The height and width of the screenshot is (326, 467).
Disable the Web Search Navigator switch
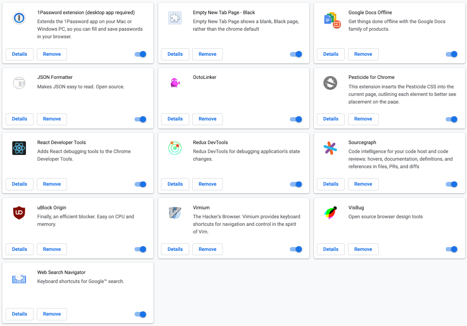(x=140, y=314)
